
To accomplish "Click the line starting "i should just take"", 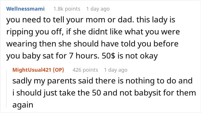I will point(104,93).
